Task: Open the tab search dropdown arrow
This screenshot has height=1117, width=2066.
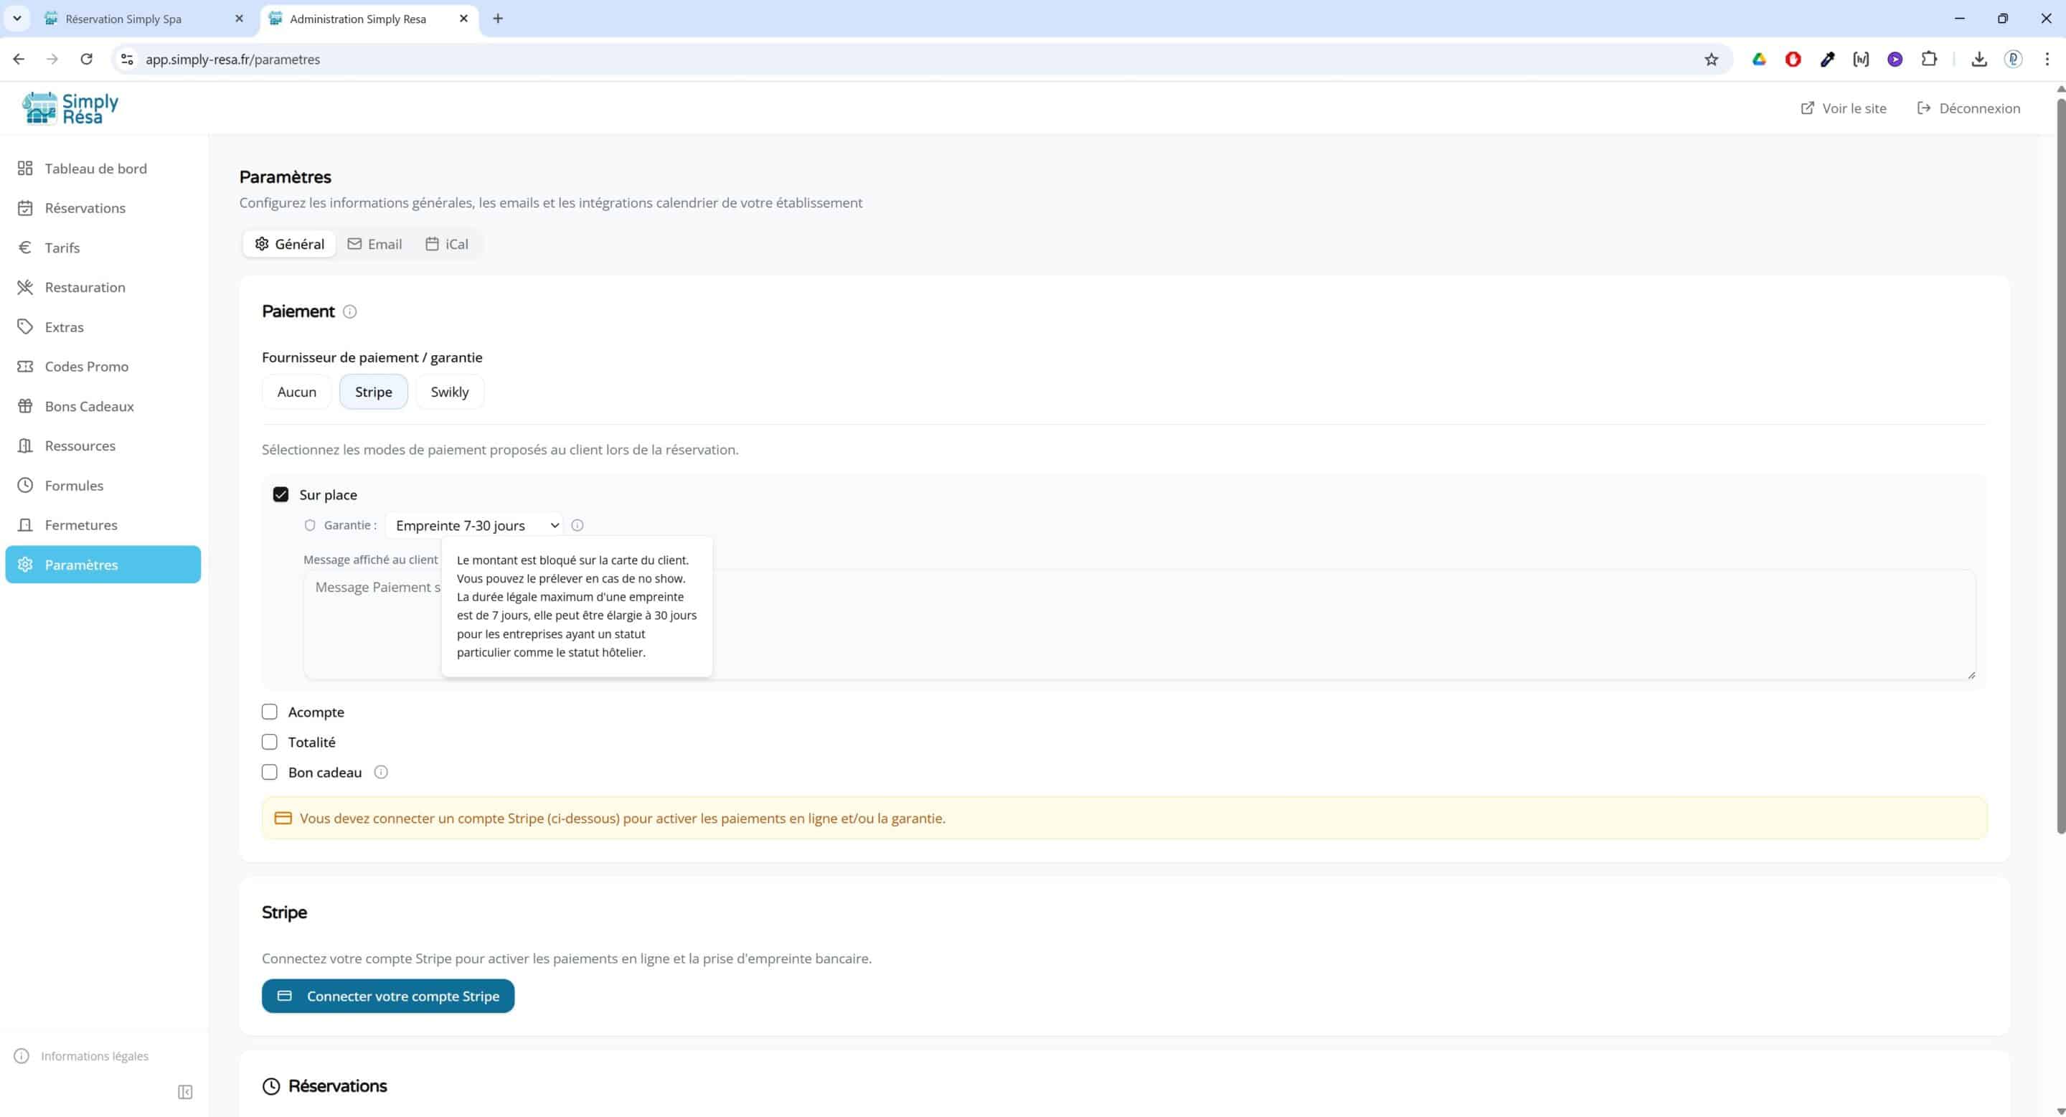Action: point(16,19)
